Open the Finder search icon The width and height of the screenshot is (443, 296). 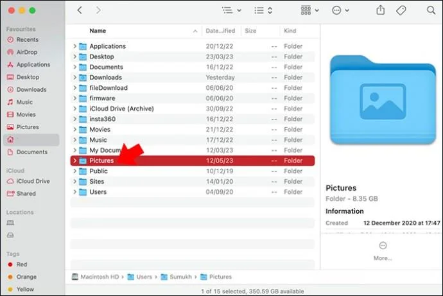tap(431, 10)
